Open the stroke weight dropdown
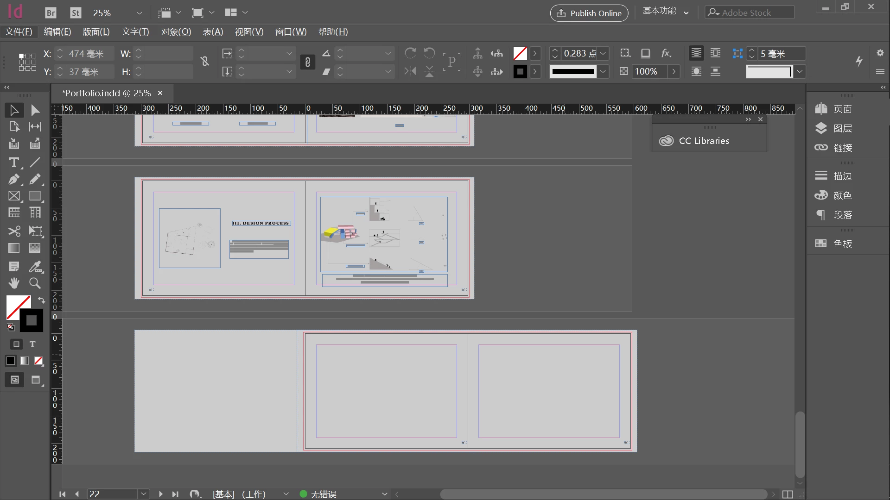890x500 pixels. point(603,54)
